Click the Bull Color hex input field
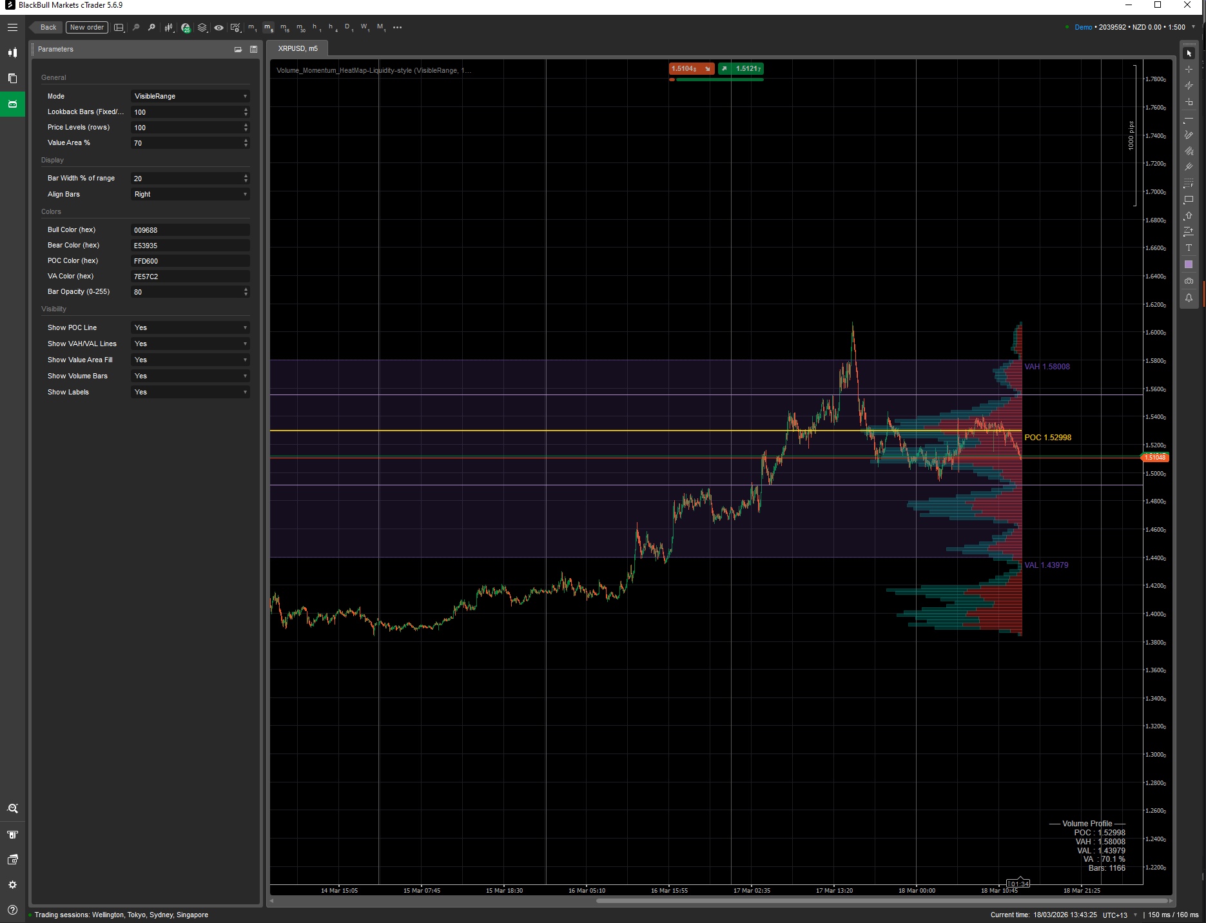Screen dimensions: 1206x923 tap(190, 229)
